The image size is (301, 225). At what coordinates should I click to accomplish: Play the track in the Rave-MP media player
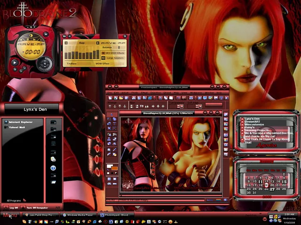point(15,62)
